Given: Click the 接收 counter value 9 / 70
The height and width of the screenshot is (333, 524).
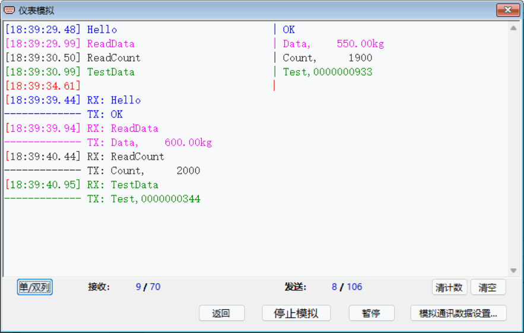Looking at the screenshot, I should click(148, 287).
